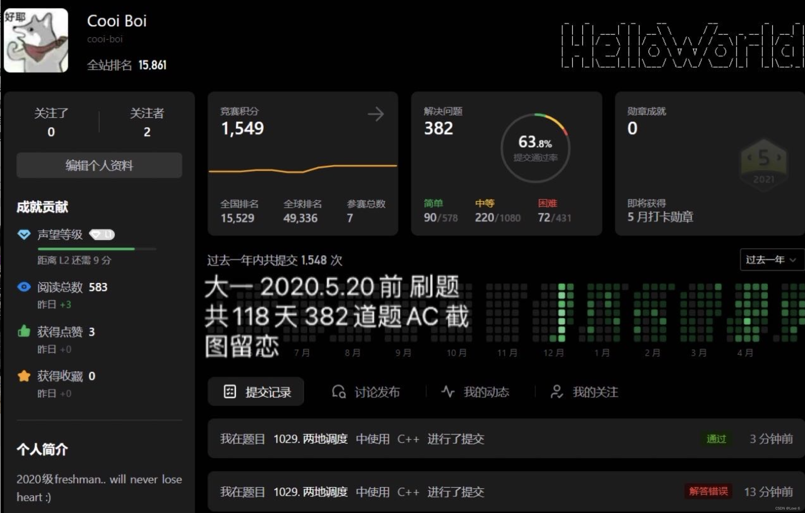
Task: Open problem 1029. 两地调度 in passed submission
Action: tap(311, 438)
